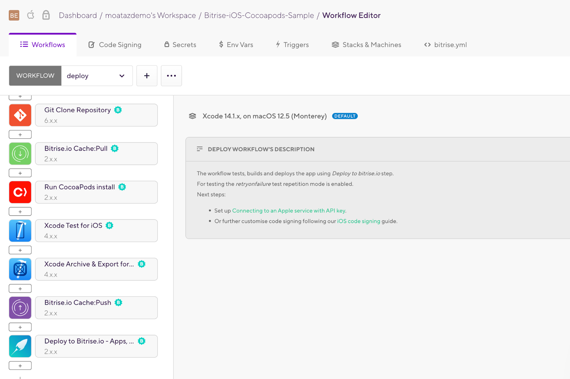Click verified badge next to Xcode Test for iOS
Viewport: 570px width, 379px height.
[x=109, y=225]
